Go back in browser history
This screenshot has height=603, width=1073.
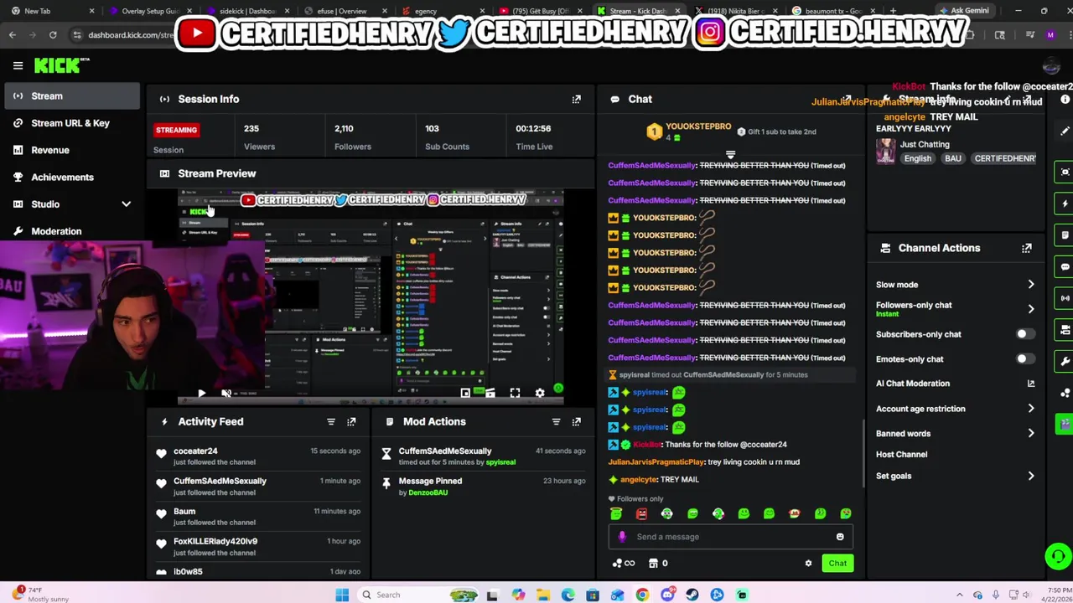13,35
